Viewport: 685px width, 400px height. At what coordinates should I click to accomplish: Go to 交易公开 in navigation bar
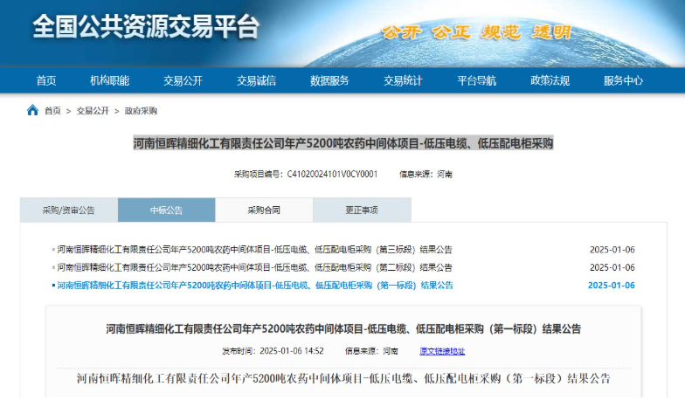pyautogui.click(x=183, y=80)
